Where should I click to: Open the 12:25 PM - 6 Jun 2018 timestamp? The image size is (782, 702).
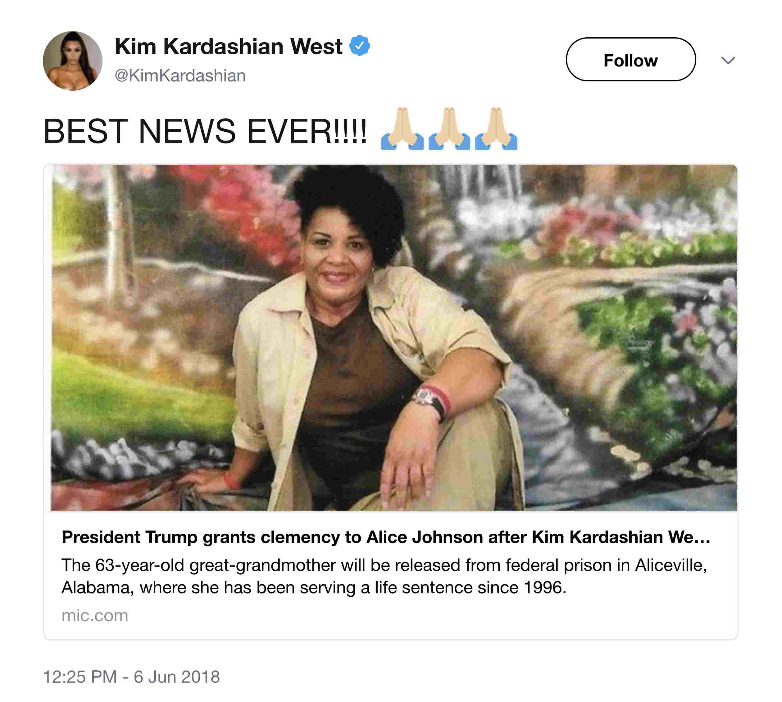tap(131, 677)
